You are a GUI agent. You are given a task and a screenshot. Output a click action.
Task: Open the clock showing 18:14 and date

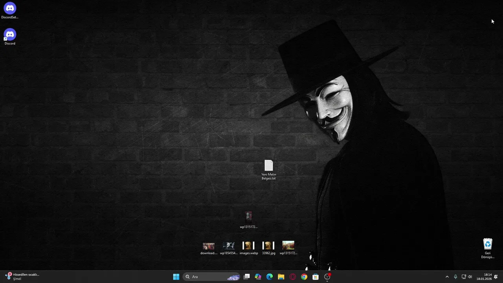pyautogui.click(x=484, y=277)
